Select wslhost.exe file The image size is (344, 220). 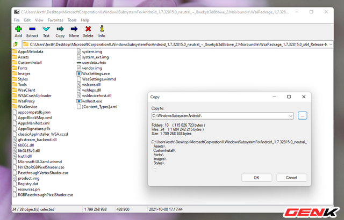point(90,101)
